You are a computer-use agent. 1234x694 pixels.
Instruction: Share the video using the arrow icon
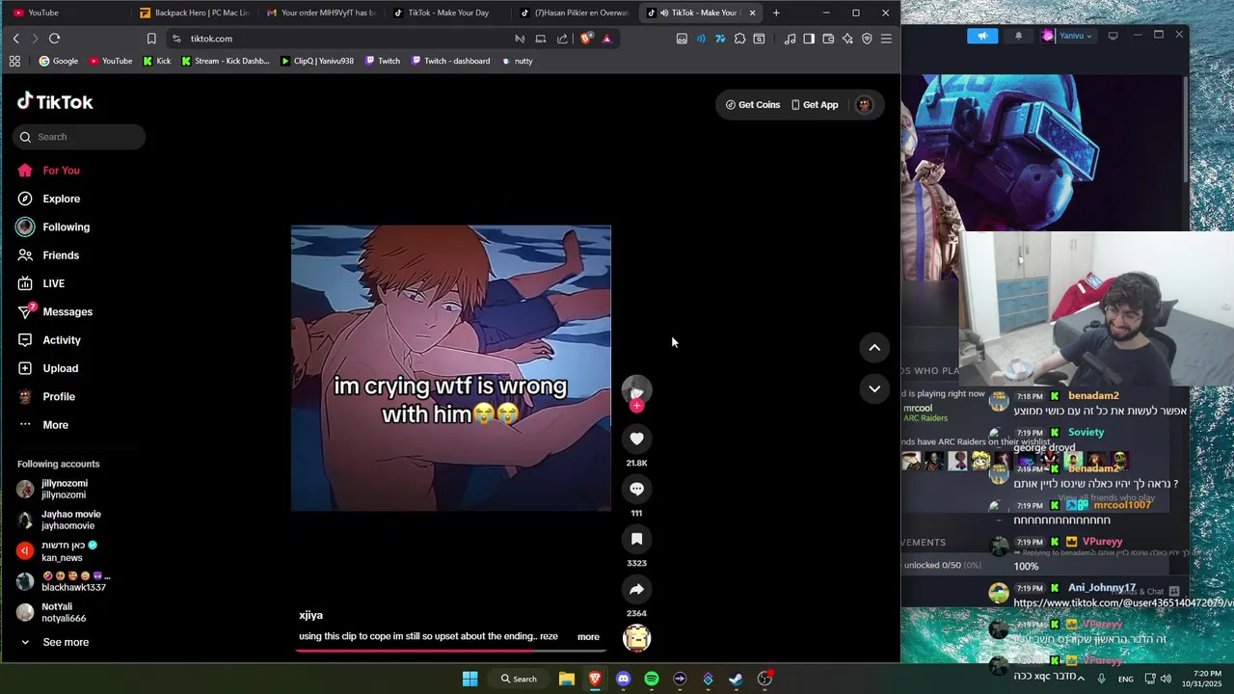point(636,589)
